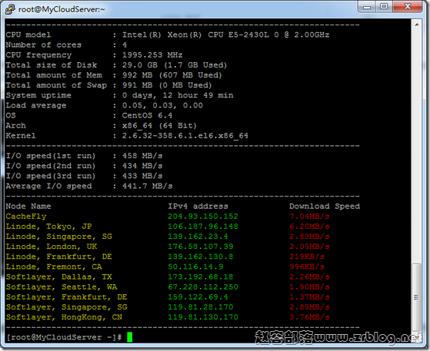The image size is (430, 351).
Task: Close the root@MyCloudServer terminal window
Action: [x=407, y=7]
